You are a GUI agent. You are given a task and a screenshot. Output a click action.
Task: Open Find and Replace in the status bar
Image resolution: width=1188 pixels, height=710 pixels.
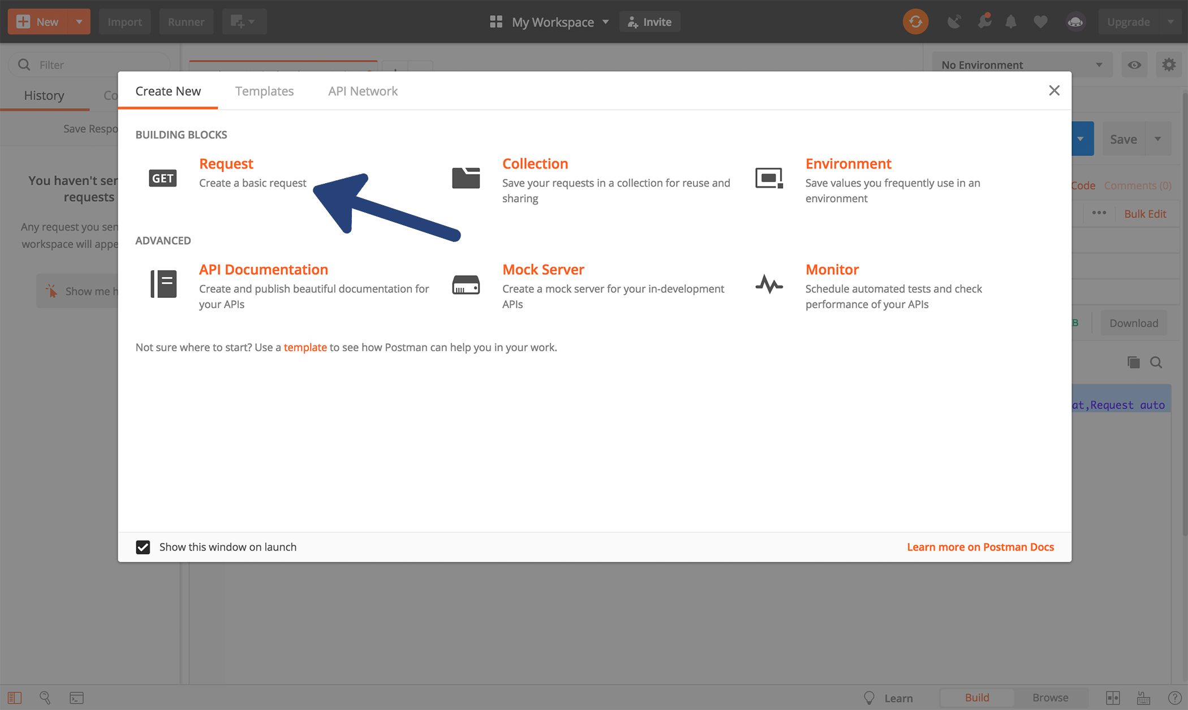coord(45,698)
